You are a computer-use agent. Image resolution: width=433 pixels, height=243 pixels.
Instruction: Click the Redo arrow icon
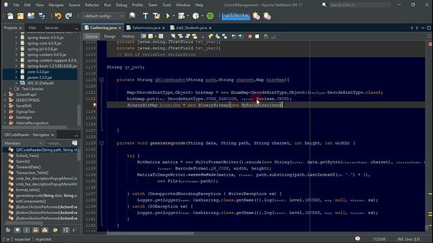pos(68,16)
